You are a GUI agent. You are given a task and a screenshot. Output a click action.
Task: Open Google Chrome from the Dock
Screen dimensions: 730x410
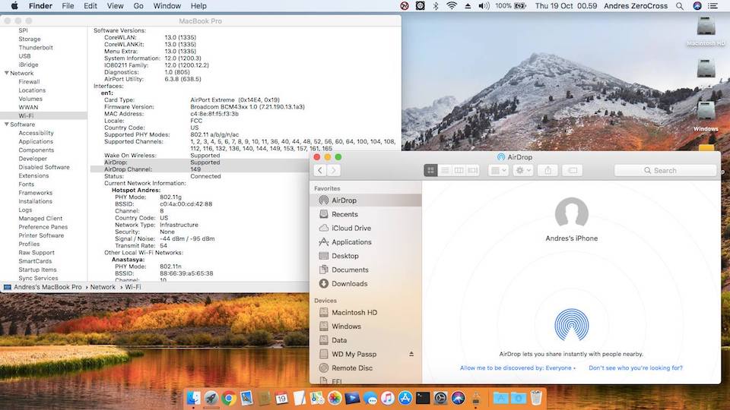point(228,398)
